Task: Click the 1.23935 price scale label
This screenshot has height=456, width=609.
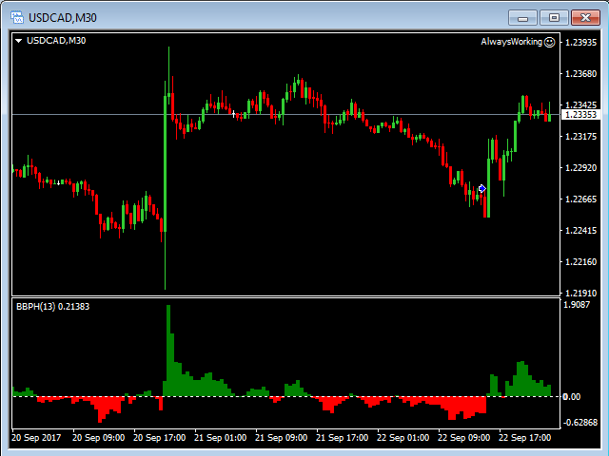Action: tap(580, 43)
